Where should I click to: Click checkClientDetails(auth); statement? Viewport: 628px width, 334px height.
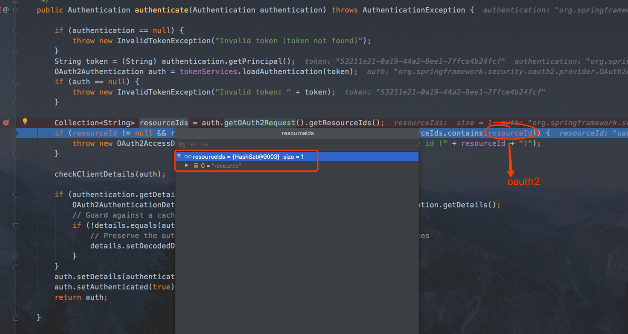click(x=110, y=174)
